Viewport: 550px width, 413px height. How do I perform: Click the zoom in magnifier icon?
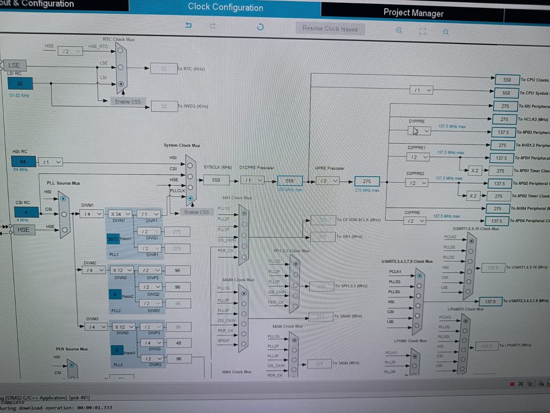coord(399,30)
